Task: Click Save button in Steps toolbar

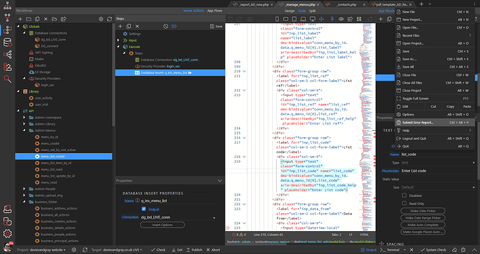Action: click(216, 26)
